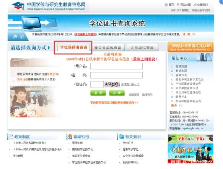
Task: Click the home icon in header
Action: pos(166,5)
